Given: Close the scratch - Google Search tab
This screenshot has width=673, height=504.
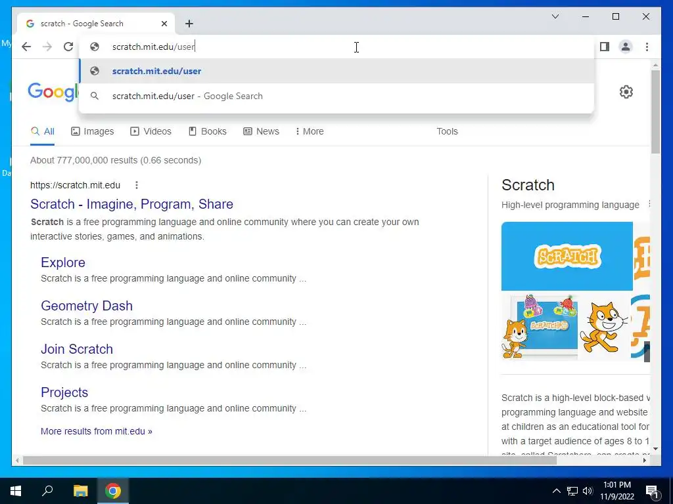Looking at the screenshot, I should (164, 24).
